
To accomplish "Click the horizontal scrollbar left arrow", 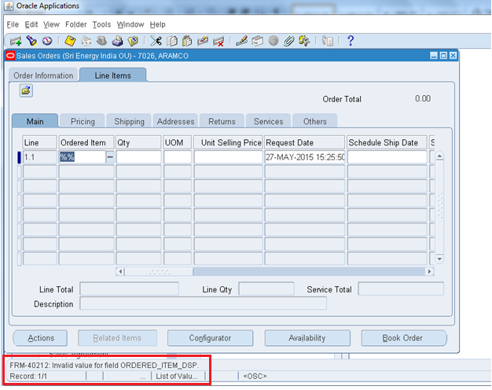I will (x=120, y=271).
